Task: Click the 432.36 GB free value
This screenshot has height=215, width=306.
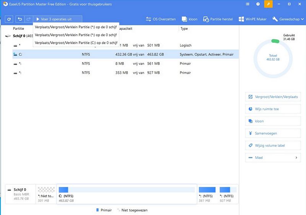Action: (x=124, y=54)
